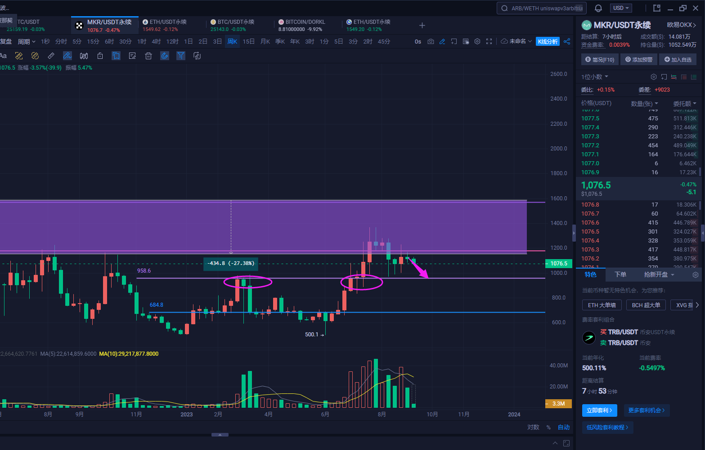Click the symbol search input field
The image size is (705, 450).
541,8
